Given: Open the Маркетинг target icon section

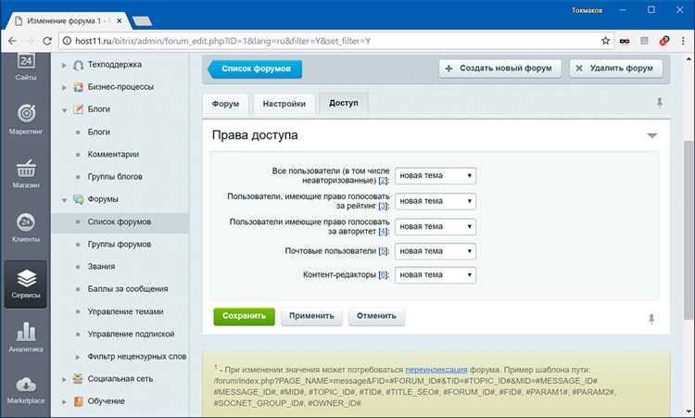Looking at the screenshot, I should point(26,119).
